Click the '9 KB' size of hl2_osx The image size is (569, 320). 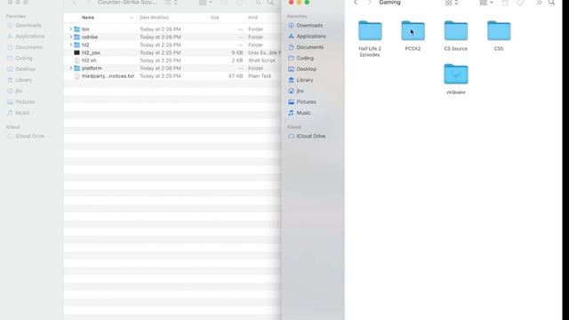point(237,52)
